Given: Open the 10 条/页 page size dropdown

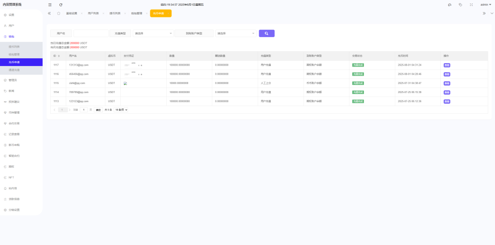Looking at the screenshot, I should coord(121,110).
